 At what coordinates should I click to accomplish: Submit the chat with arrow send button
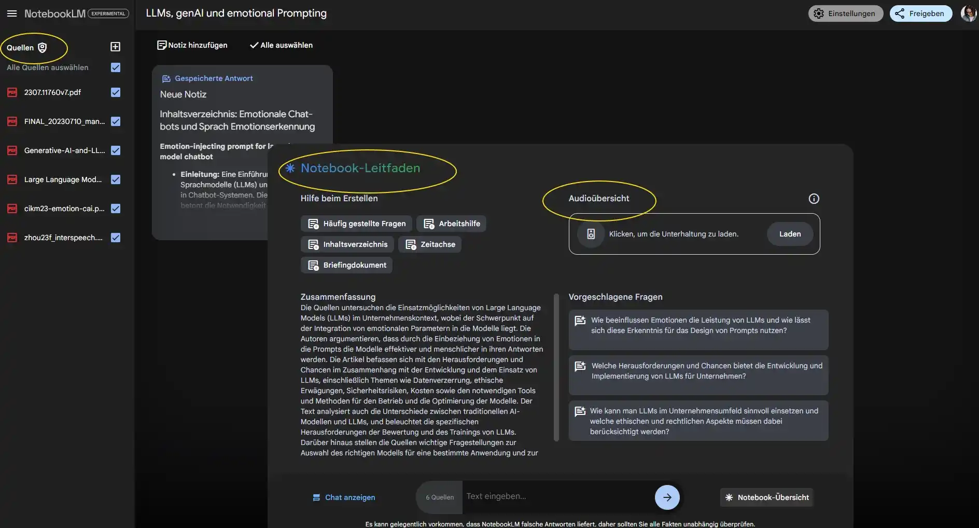[x=667, y=497]
